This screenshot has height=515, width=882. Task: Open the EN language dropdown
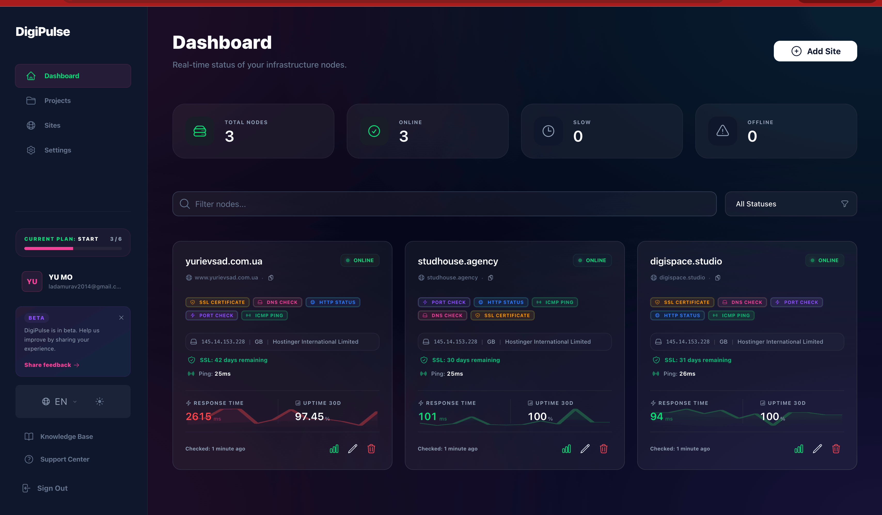(x=59, y=401)
